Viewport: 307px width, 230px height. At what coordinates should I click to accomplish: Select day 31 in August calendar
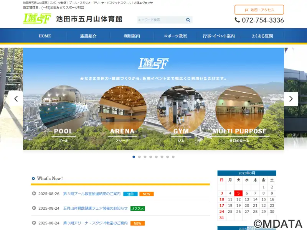(222, 218)
